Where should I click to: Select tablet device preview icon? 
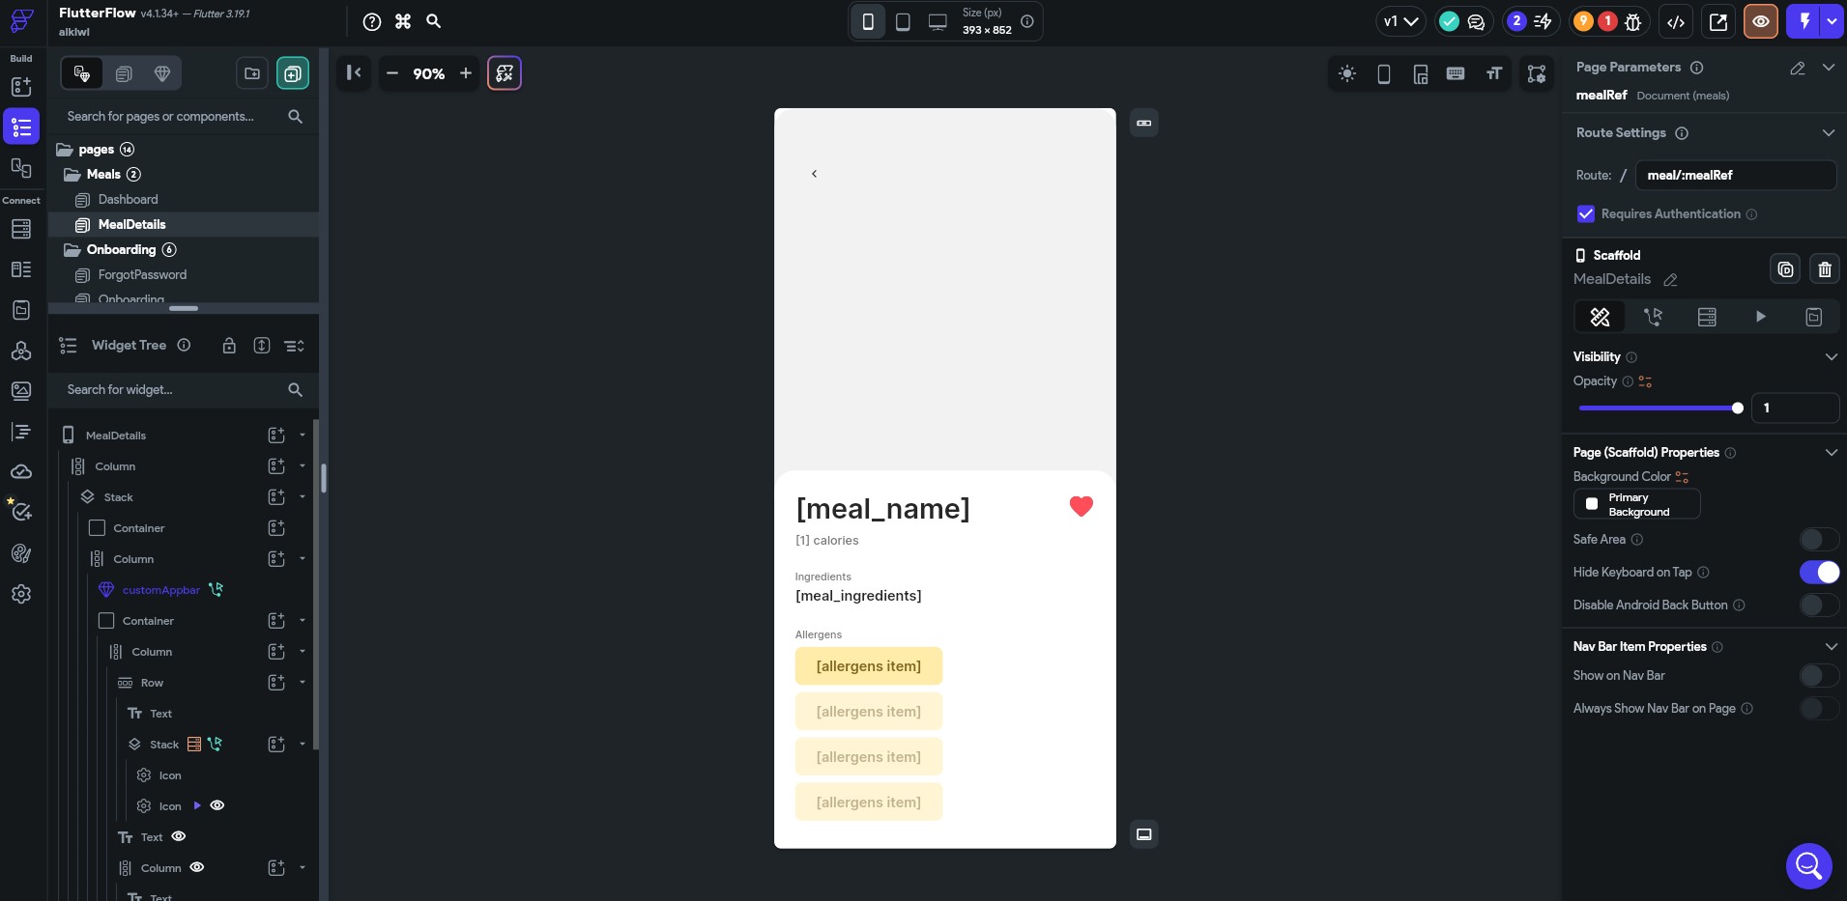(903, 21)
